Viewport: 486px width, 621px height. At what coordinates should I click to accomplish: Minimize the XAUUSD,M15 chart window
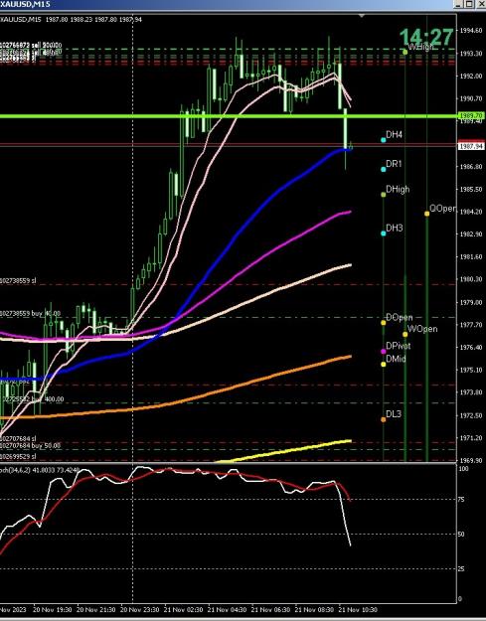pos(459,4)
